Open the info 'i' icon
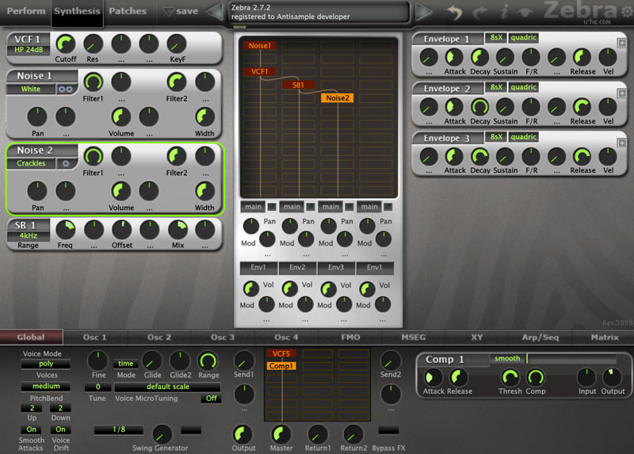 (504, 11)
